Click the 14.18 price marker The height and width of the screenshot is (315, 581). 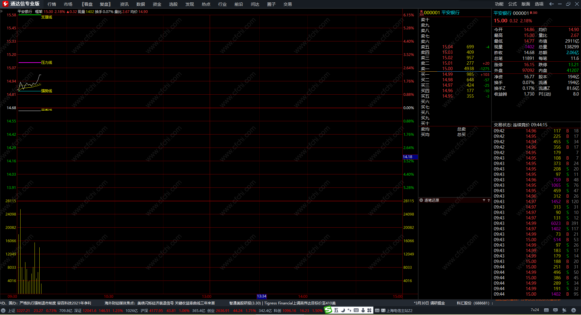(x=410, y=157)
